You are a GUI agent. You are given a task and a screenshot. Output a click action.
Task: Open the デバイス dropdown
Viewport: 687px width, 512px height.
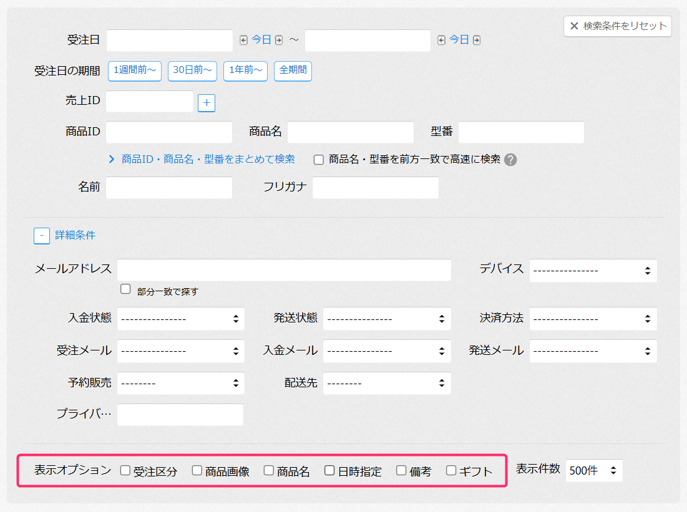(x=593, y=271)
